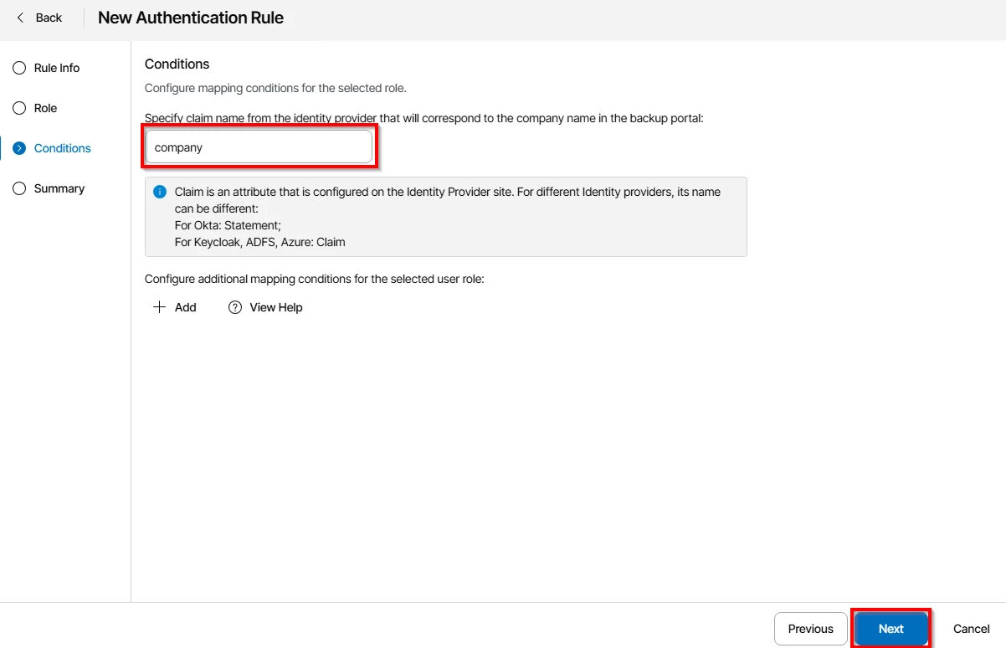1006x648 pixels.
Task: Click the Back text label
Action: [49, 18]
